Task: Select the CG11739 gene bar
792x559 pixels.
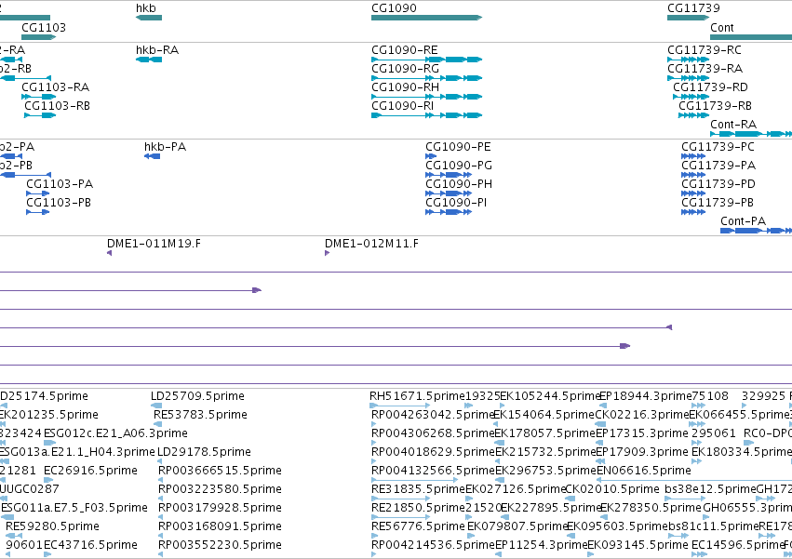Action: tap(689, 18)
